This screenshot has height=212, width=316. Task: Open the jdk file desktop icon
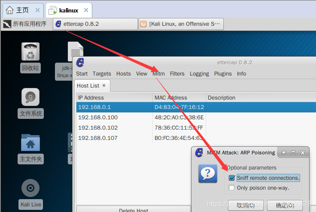pos(76,51)
